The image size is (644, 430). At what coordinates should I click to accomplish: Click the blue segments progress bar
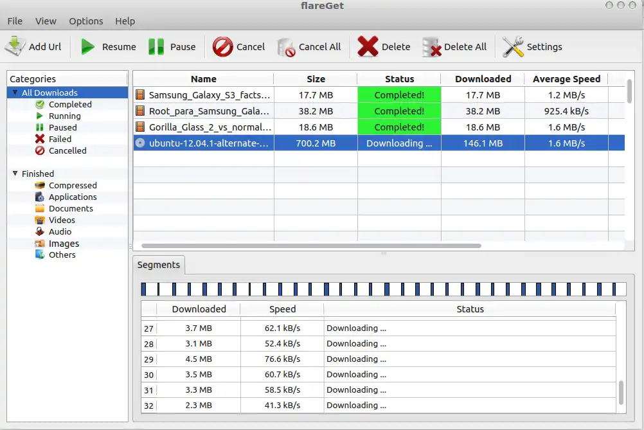[x=383, y=289]
